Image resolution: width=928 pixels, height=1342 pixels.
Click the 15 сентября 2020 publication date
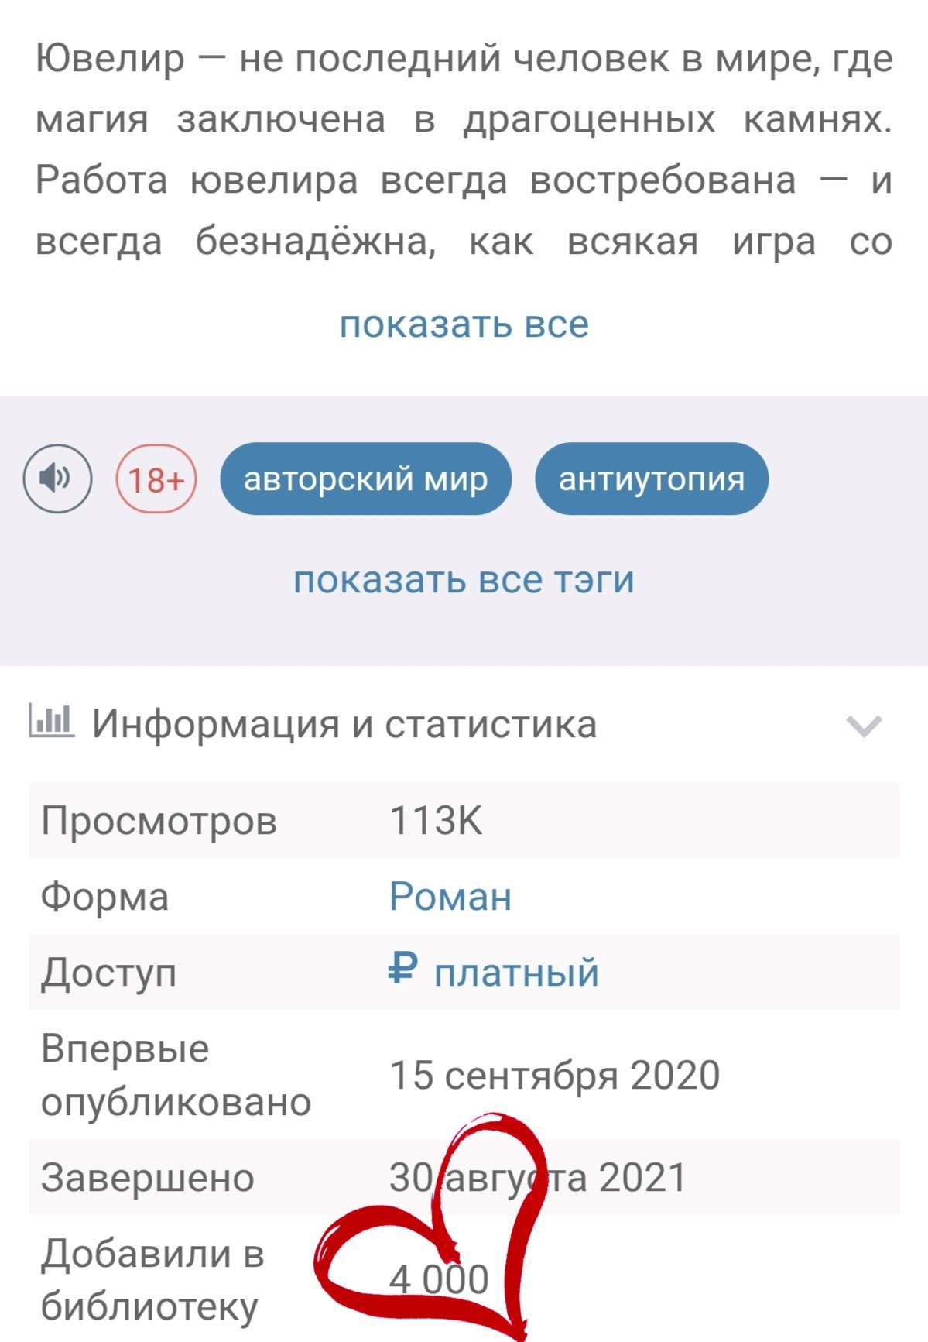pyautogui.click(x=554, y=1075)
